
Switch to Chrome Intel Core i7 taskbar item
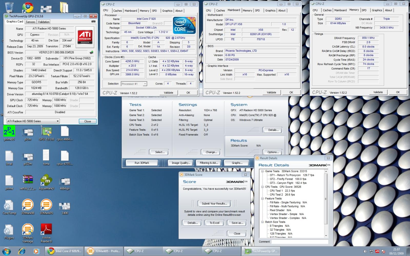(64, 251)
